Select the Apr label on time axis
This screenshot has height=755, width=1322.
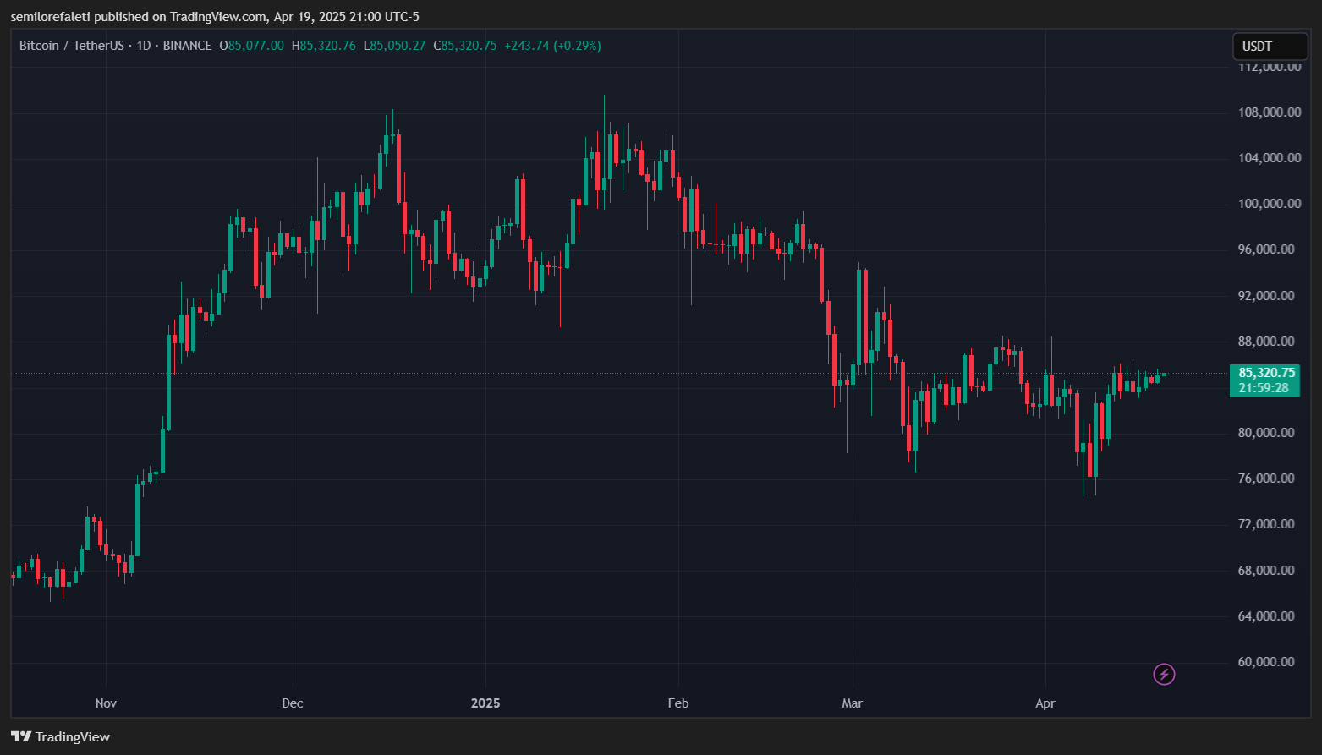pyautogui.click(x=1045, y=703)
